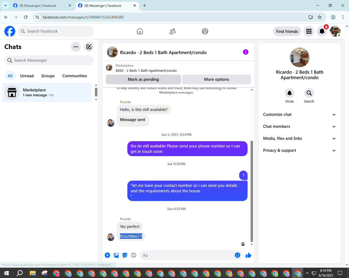Open Chrome profile icon in toolbar

333,17
